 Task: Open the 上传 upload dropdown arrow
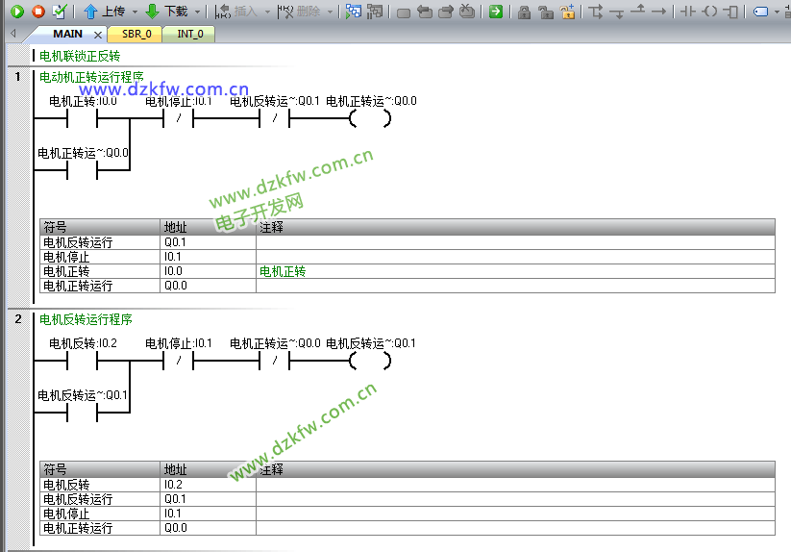[135, 12]
